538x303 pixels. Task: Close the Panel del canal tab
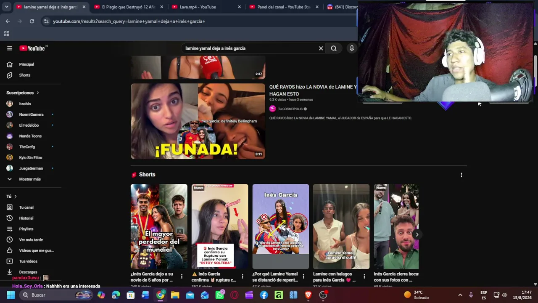pyautogui.click(x=317, y=7)
